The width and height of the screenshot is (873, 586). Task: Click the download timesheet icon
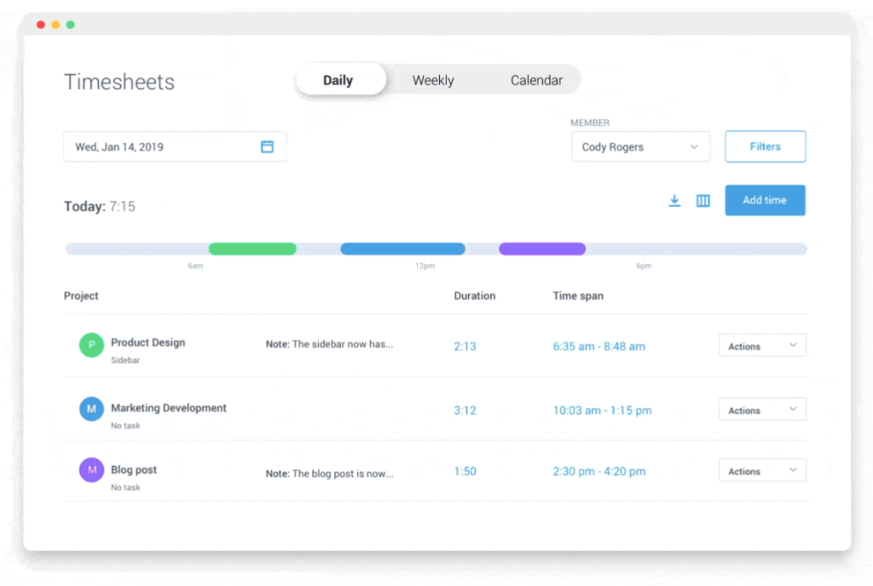pyautogui.click(x=674, y=201)
